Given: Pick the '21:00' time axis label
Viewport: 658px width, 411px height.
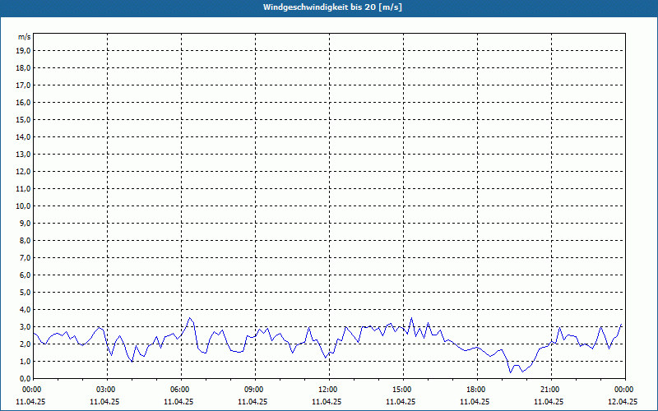Looking at the screenshot, I should 551,390.
